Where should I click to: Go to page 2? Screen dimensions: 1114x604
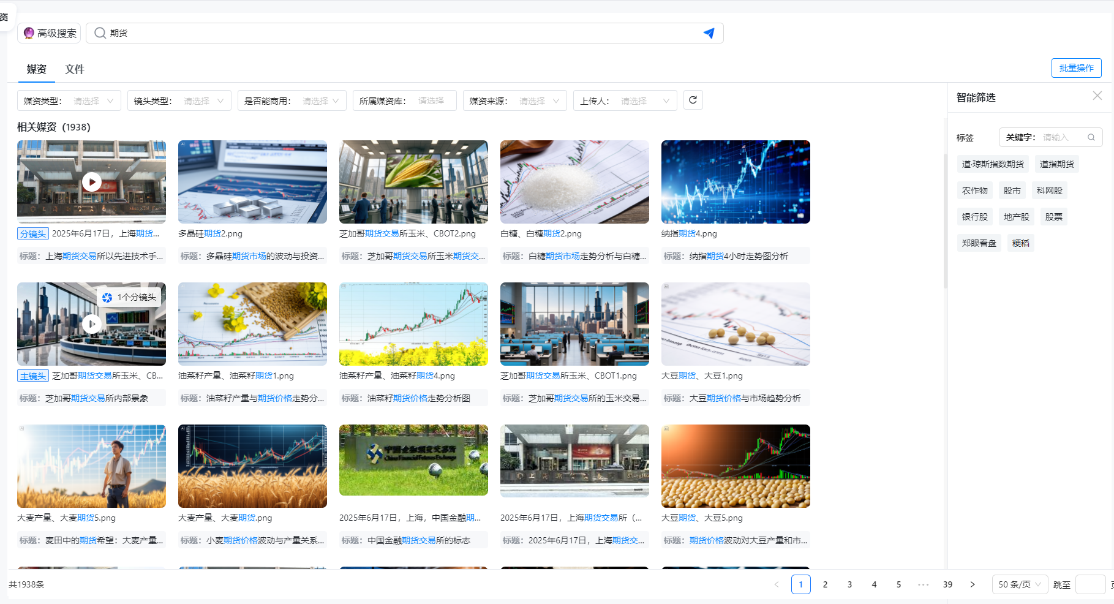point(826,584)
